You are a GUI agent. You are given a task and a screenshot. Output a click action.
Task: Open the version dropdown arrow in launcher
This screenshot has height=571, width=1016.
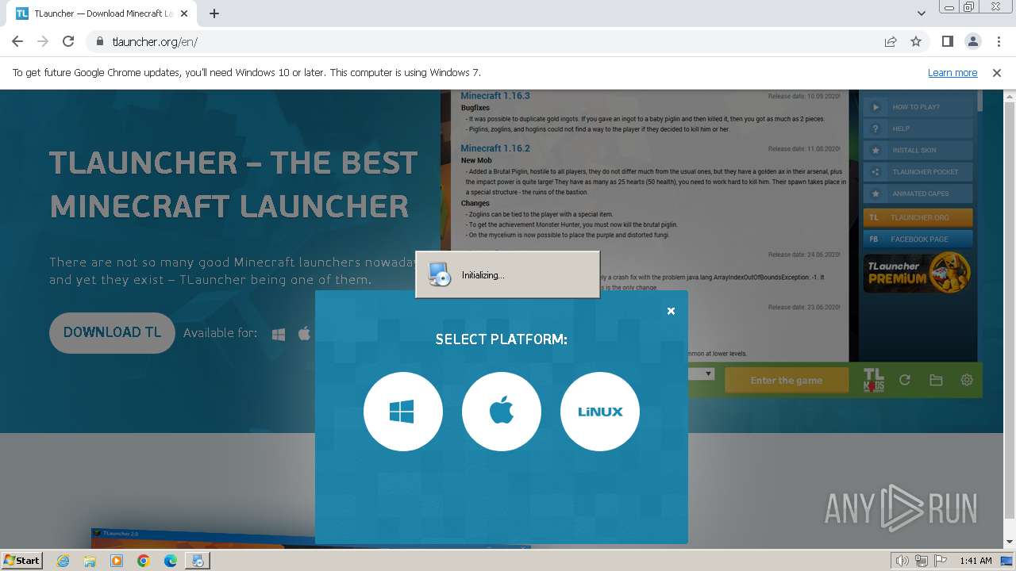[x=708, y=374]
